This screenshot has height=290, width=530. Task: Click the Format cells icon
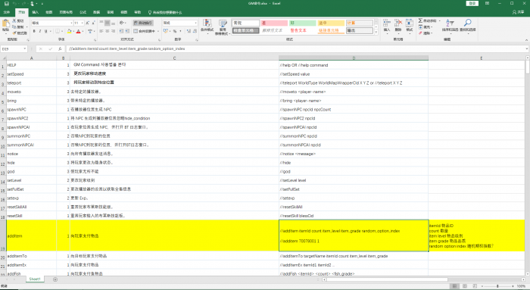(x=410, y=23)
